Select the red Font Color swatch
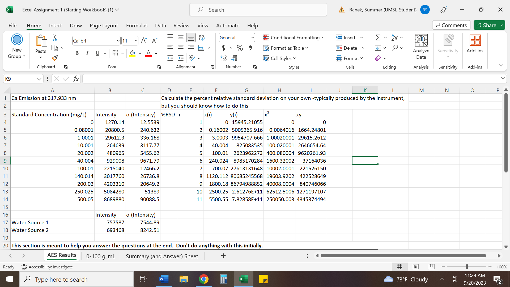The image size is (510, 287). pyautogui.click(x=148, y=53)
